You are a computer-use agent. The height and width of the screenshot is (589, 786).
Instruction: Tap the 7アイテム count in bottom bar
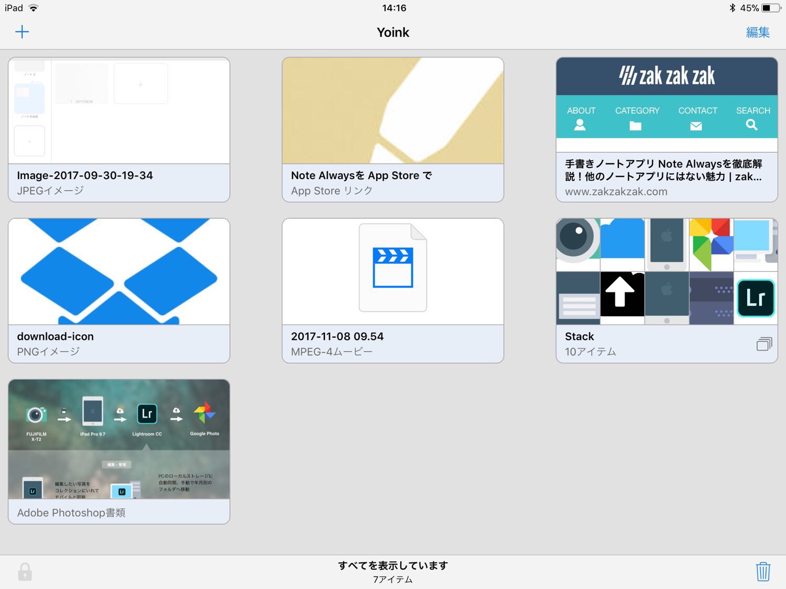393,580
